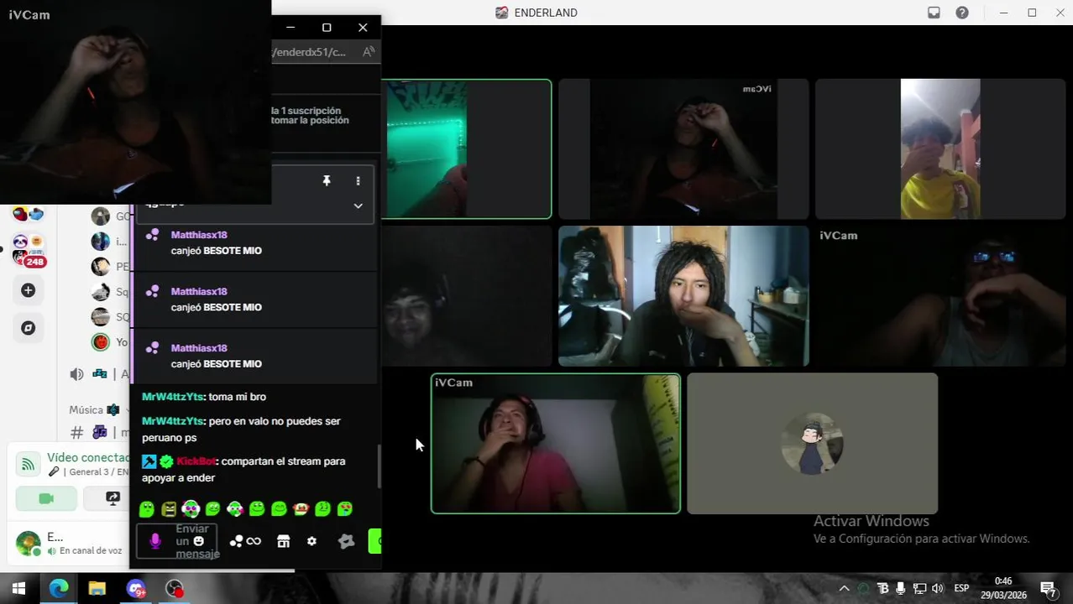Click the green connection signal icon

(x=29, y=464)
